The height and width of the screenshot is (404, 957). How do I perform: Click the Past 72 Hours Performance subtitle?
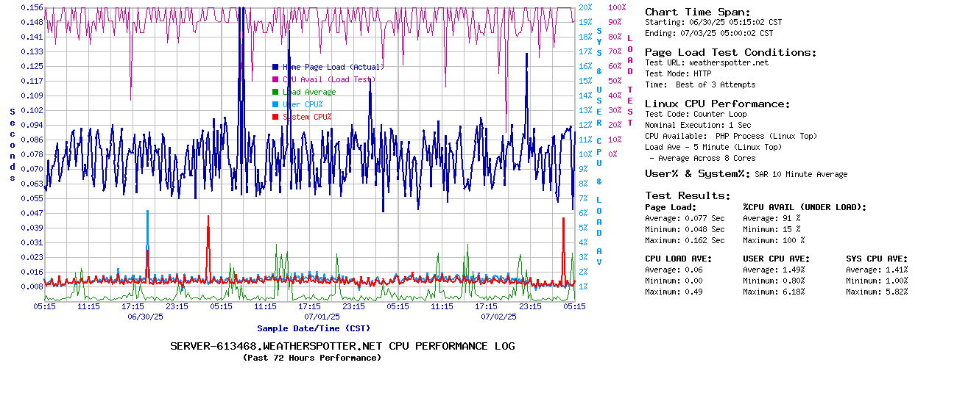(312, 358)
